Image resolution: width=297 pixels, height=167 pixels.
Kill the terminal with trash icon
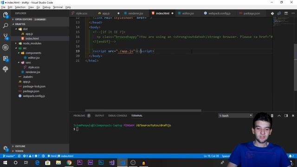pyautogui.click(x=272, y=116)
